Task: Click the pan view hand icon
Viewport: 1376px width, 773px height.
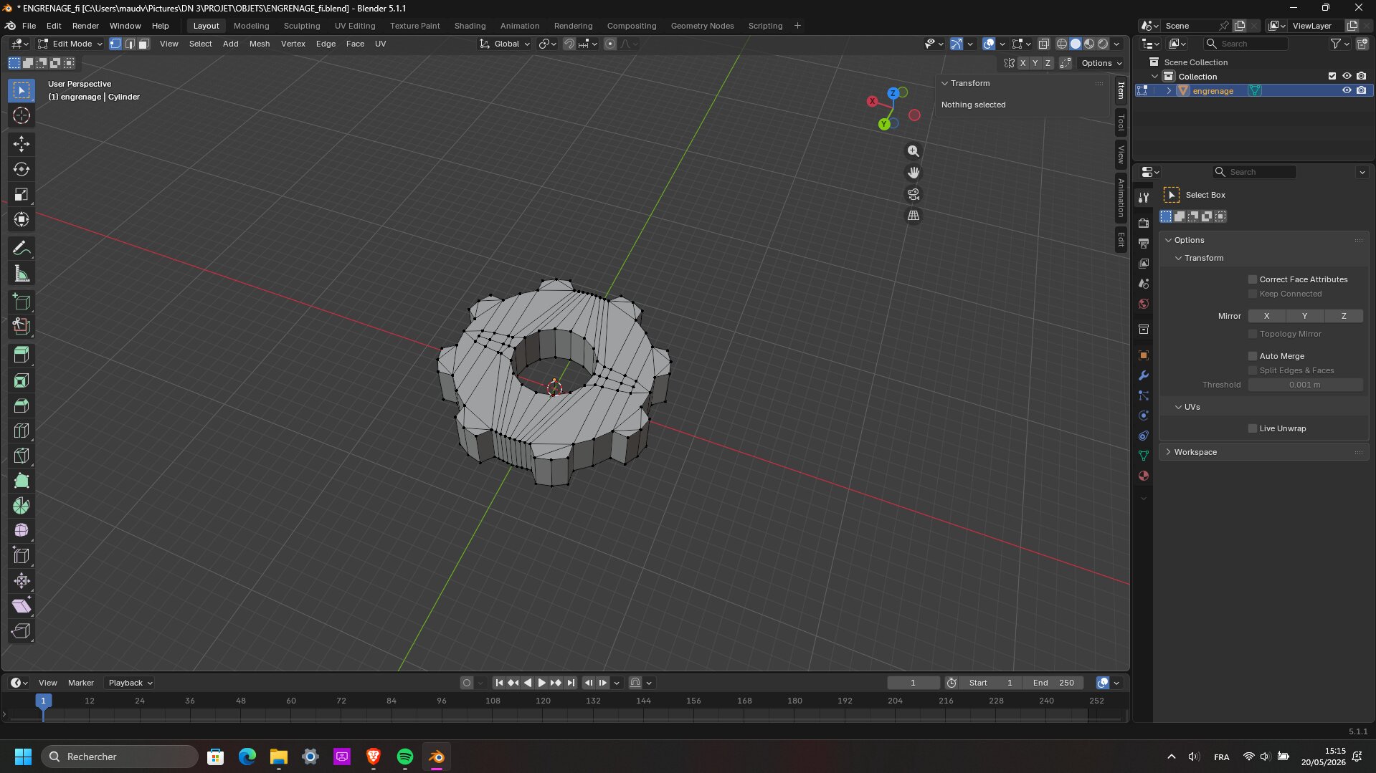Action: (913, 173)
